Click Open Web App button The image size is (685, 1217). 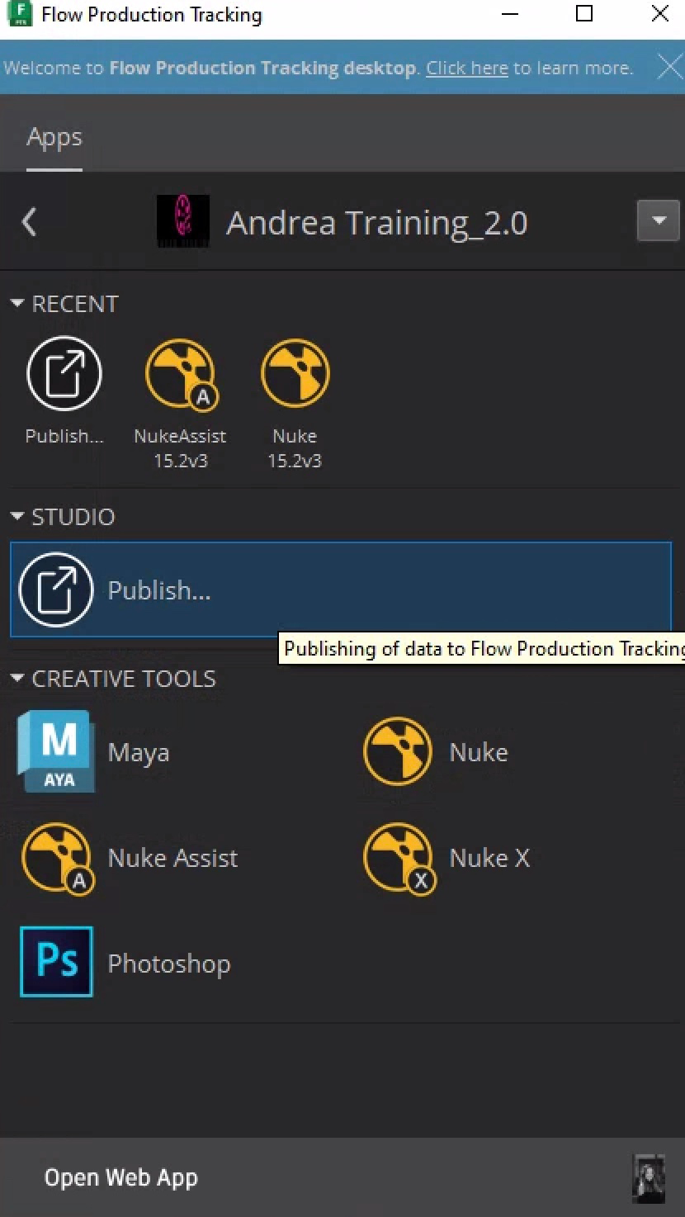click(121, 1178)
